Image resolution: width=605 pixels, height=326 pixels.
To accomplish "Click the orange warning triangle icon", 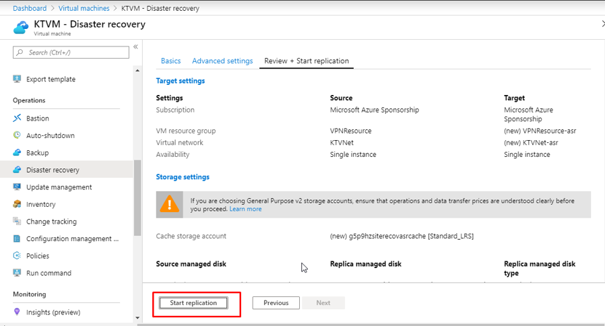I will pyautogui.click(x=169, y=204).
